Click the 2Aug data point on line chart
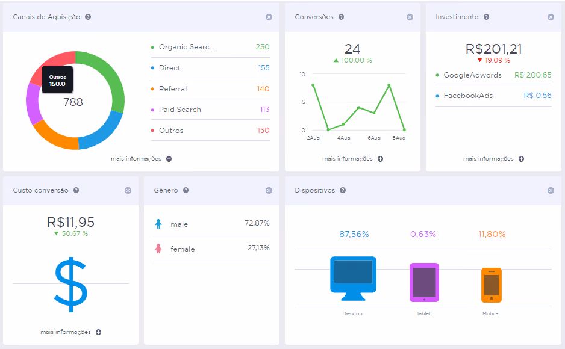The image size is (565, 349). 313,85
